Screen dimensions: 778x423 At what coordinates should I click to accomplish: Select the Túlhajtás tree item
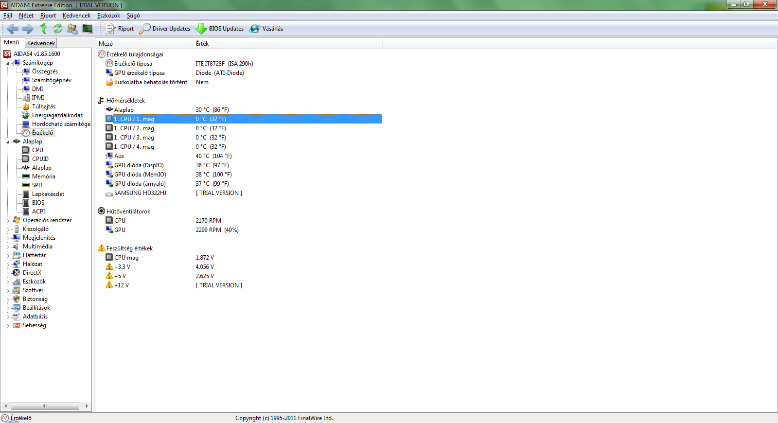click(44, 106)
